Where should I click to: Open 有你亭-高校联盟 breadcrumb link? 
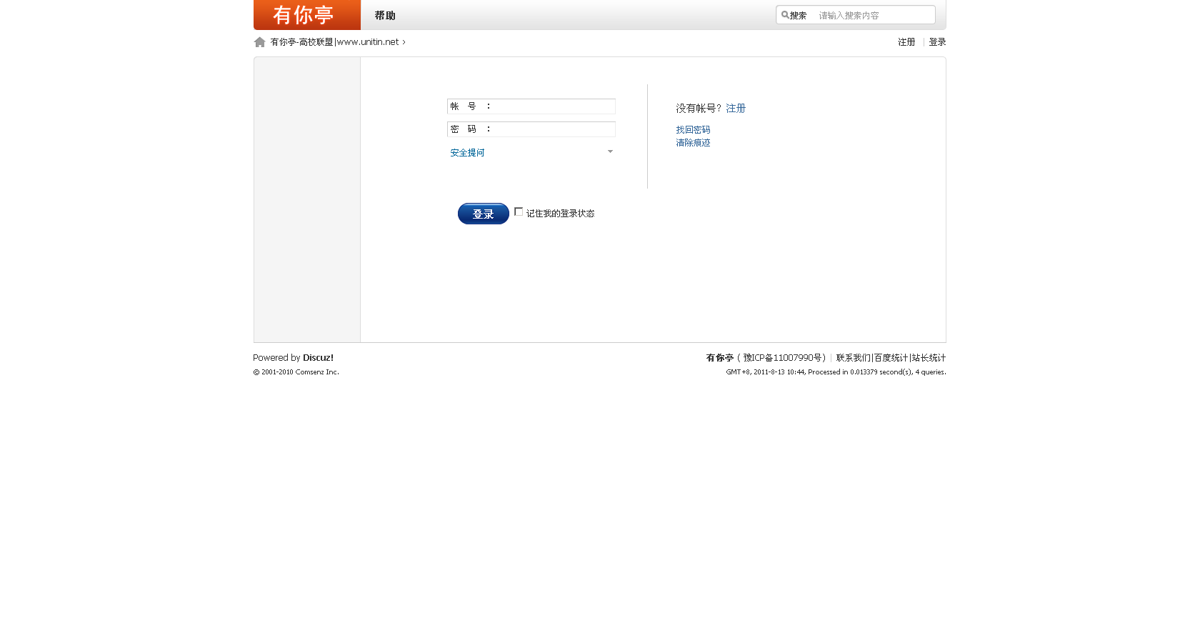(334, 42)
